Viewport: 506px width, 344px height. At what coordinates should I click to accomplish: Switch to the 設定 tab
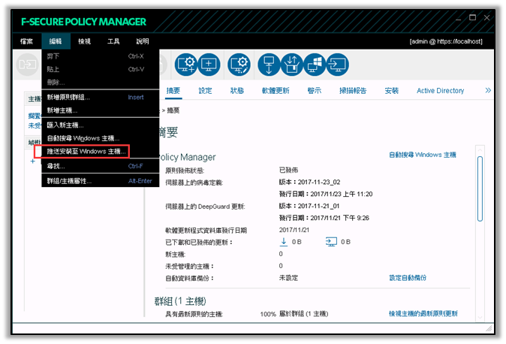(x=205, y=90)
